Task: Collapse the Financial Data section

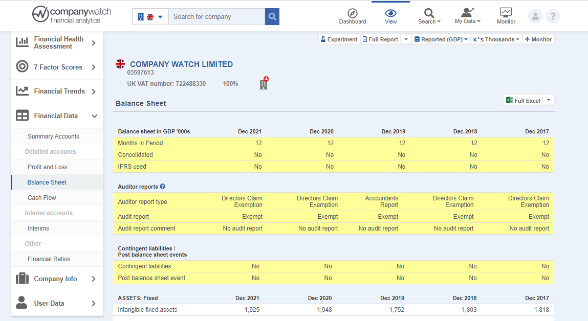Action: point(57,116)
